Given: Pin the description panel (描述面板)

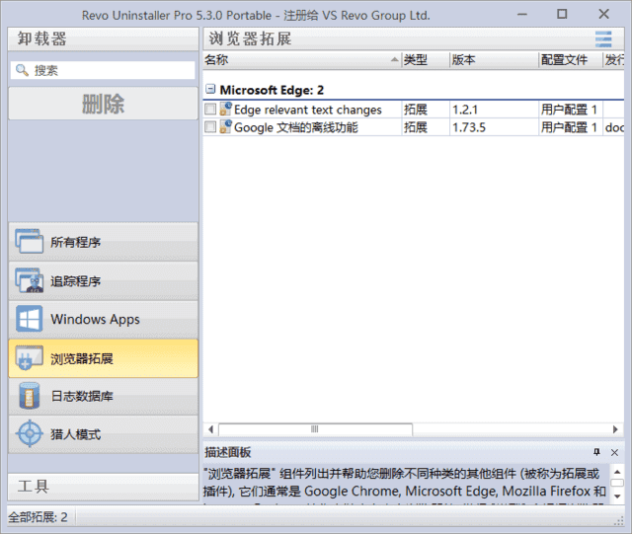Looking at the screenshot, I should 596,452.
